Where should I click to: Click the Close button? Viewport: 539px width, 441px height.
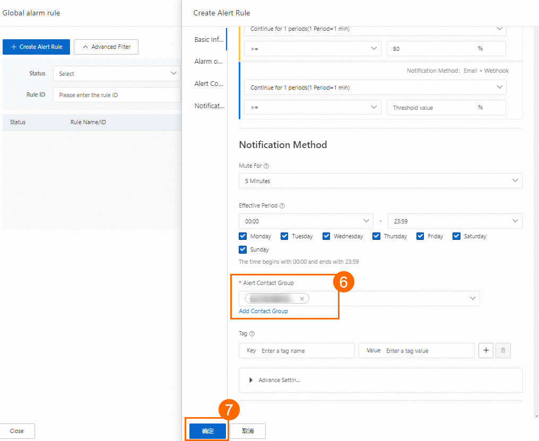point(17,431)
